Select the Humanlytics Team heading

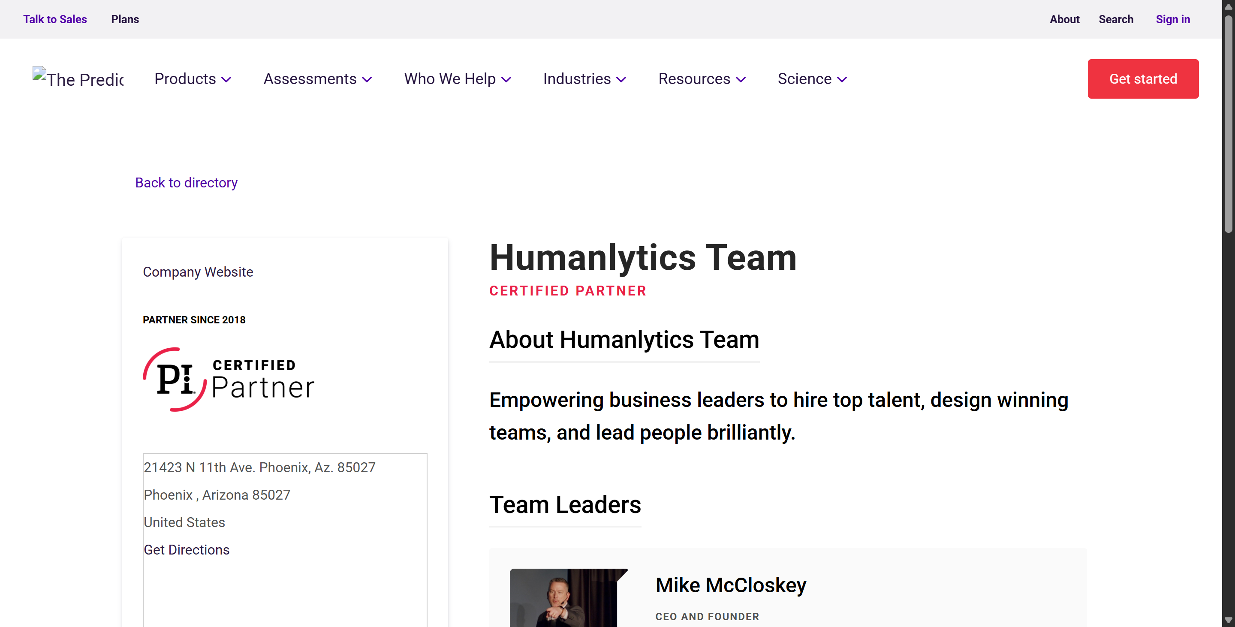[x=642, y=257]
